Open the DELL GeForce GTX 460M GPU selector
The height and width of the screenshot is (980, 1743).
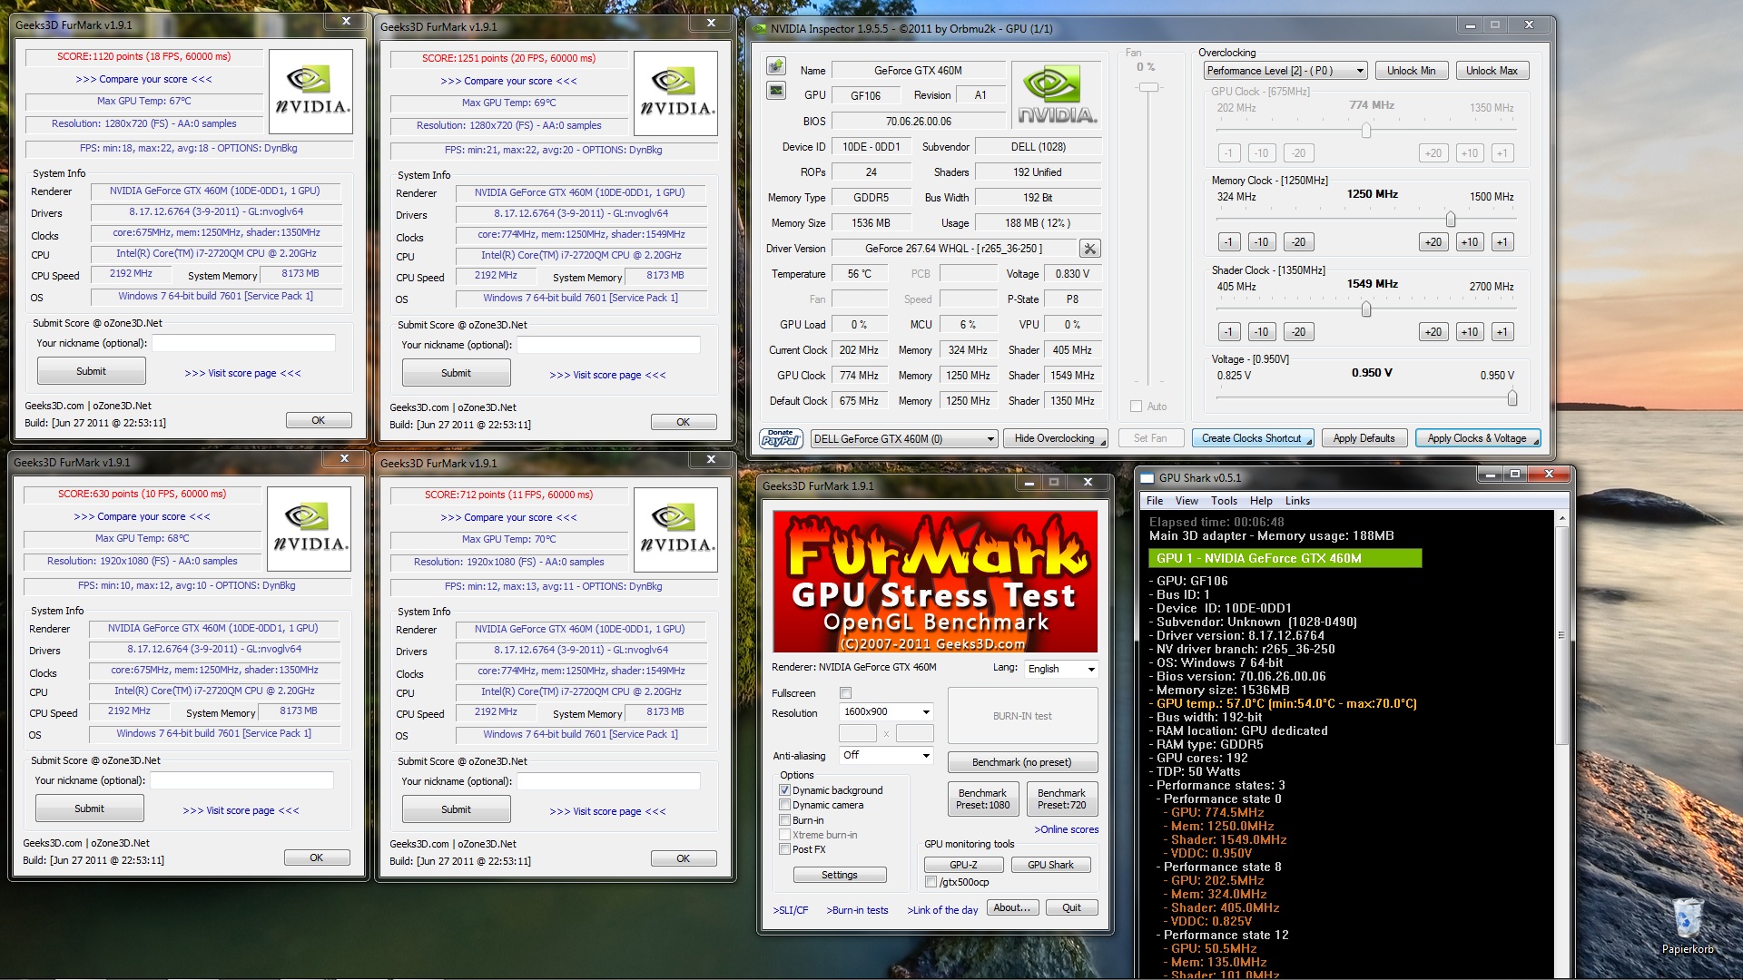904,439
